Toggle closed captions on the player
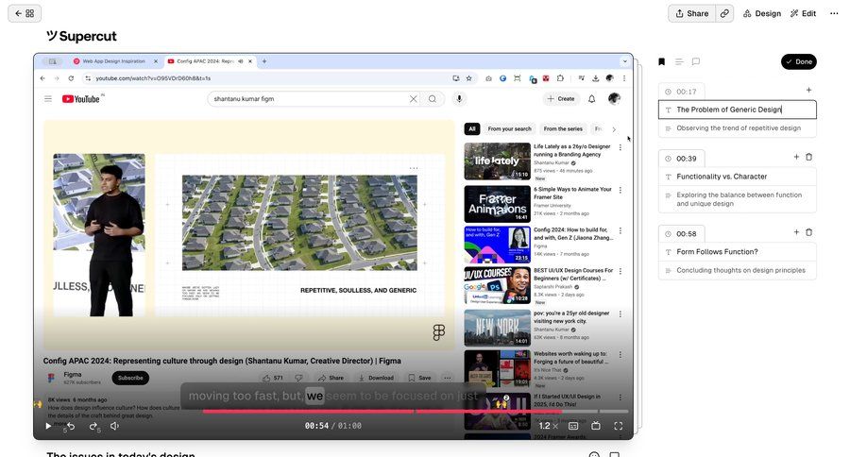The width and height of the screenshot is (850, 457). click(x=573, y=426)
